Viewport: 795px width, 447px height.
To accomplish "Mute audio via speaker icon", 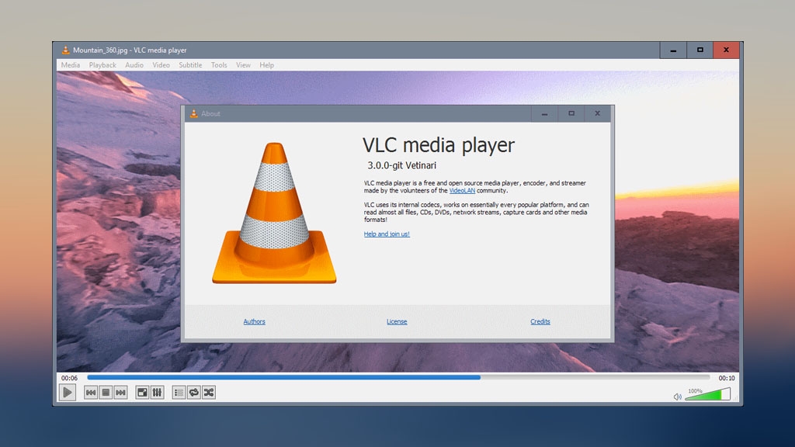I will (677, 397).
